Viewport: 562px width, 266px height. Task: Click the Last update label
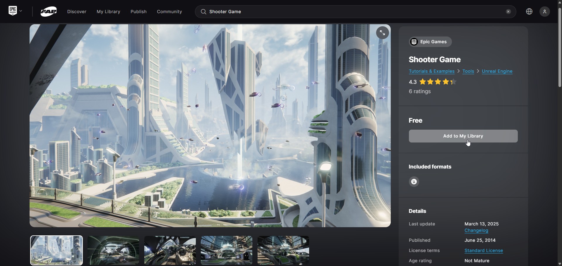click(422, 224)
